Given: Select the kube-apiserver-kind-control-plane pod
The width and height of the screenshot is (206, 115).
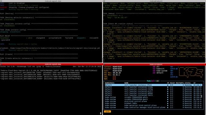Looking at the screenshot, I should pyautogui.click(x=140, y=105).
